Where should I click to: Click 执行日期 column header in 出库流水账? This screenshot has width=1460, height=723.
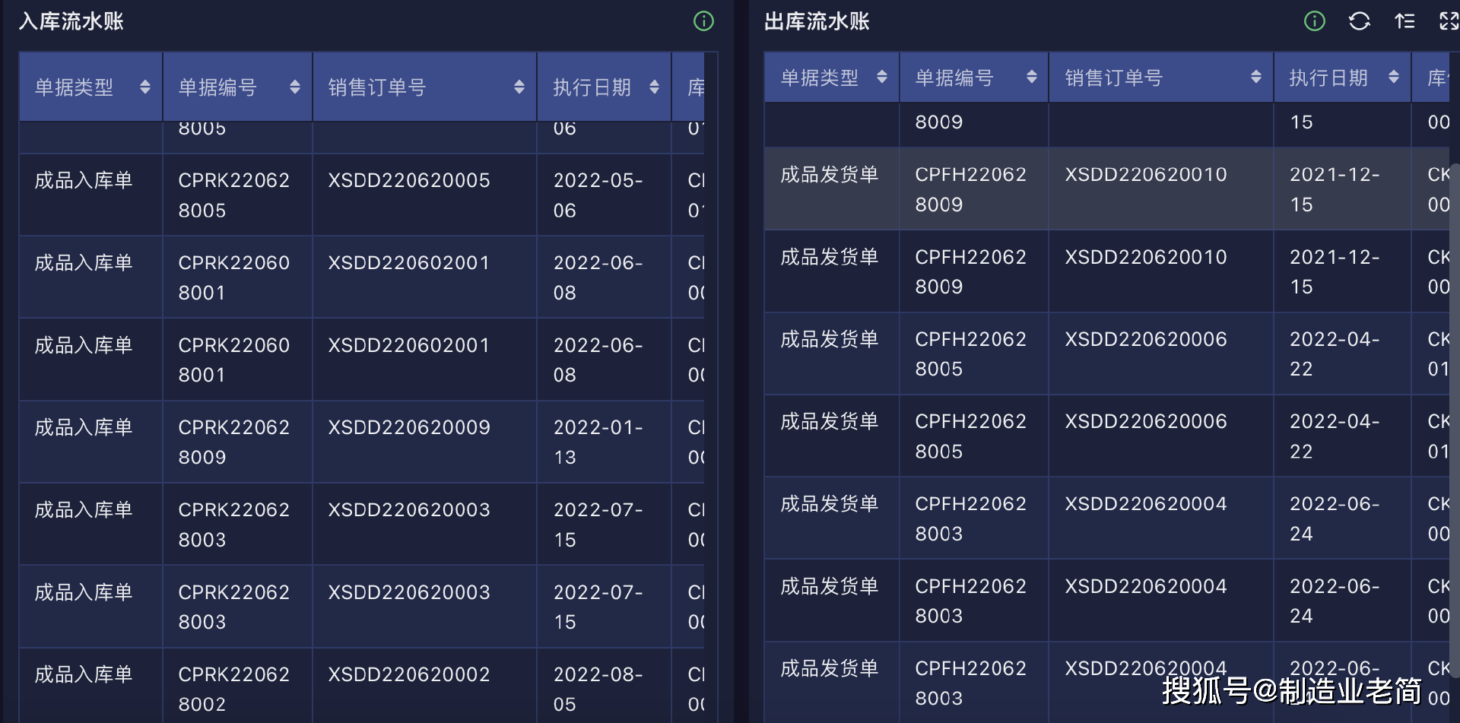[x=1342, y=77]
